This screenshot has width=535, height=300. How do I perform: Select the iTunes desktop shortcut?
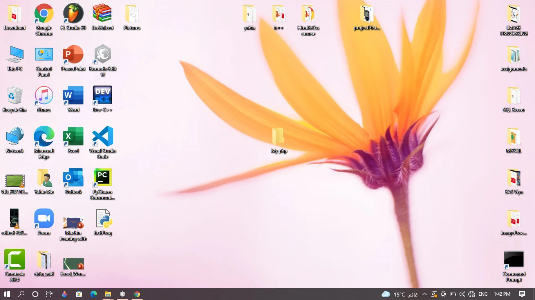click(x=44, y=96)
